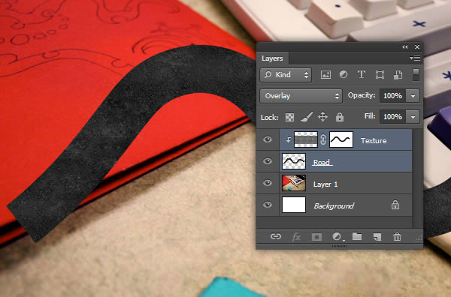451x297 pixels.
Task: Click the Delete layer trash button
Action: coord(397,237)
